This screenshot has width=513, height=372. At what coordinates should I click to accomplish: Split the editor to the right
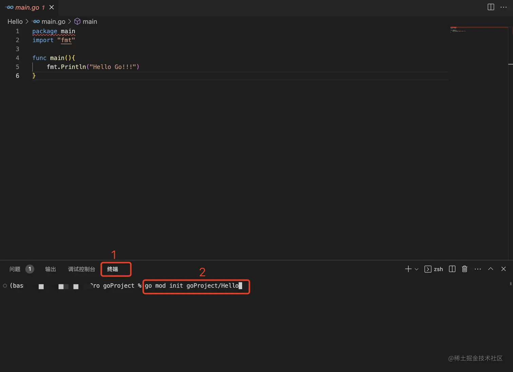[491, 7]
